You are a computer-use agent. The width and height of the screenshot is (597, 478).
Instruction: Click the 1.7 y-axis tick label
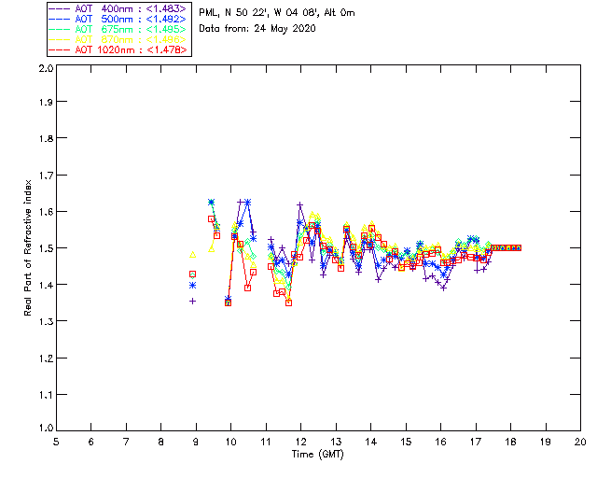(x=46, y=176)
